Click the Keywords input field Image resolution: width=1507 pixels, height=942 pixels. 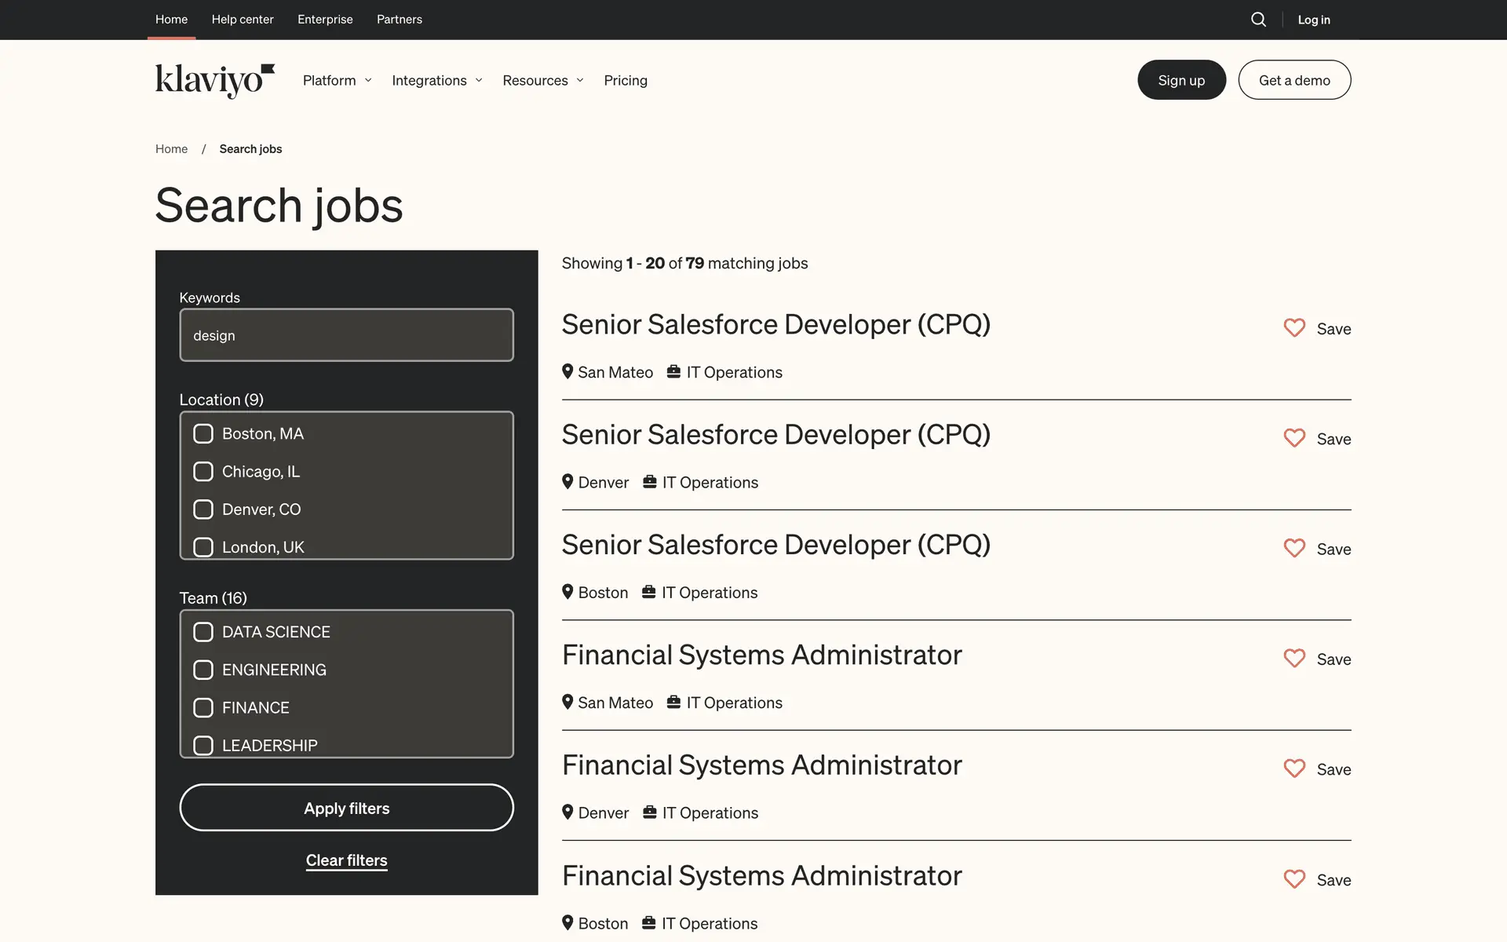pyautogui.click(x=346, y=335)
